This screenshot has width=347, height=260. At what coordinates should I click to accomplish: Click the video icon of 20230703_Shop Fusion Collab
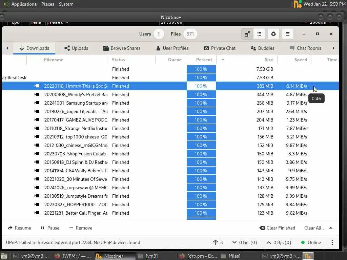[37, 154]
